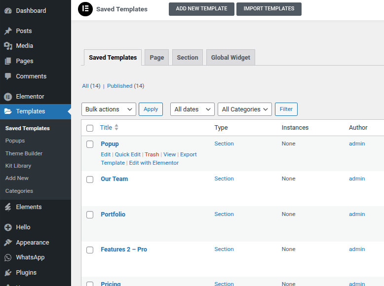The image size is (384, 286).
Task: Click the Appearance paintbrush icon
Action: 8,243
